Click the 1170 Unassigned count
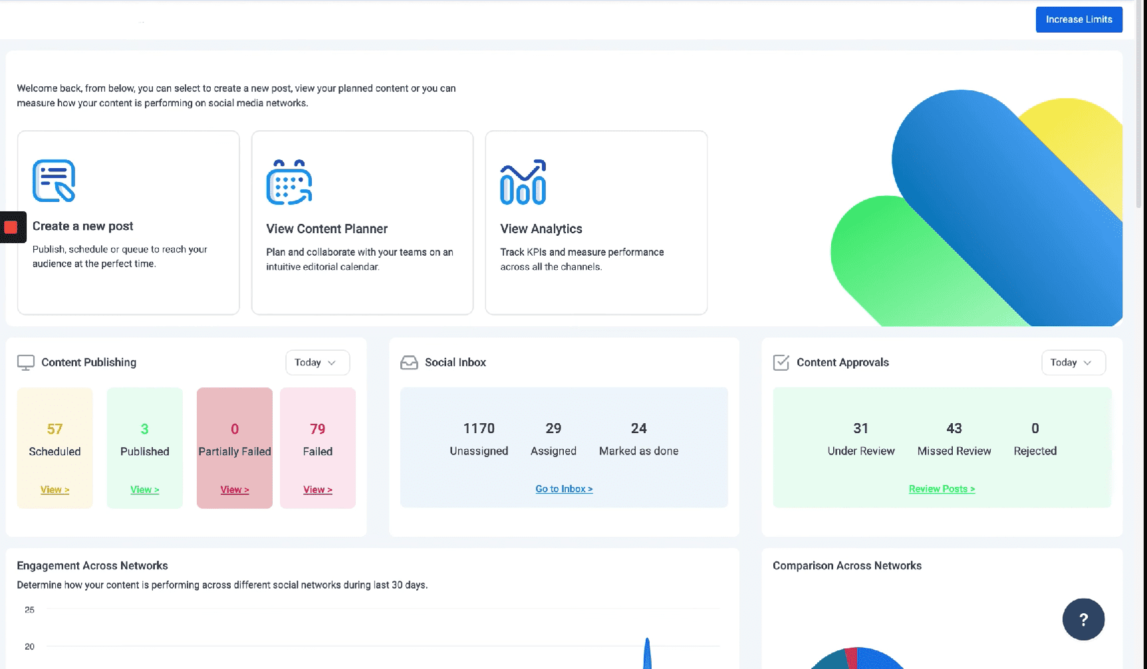This screenshot has height=669, width=1147. click(x=479, y=429)
